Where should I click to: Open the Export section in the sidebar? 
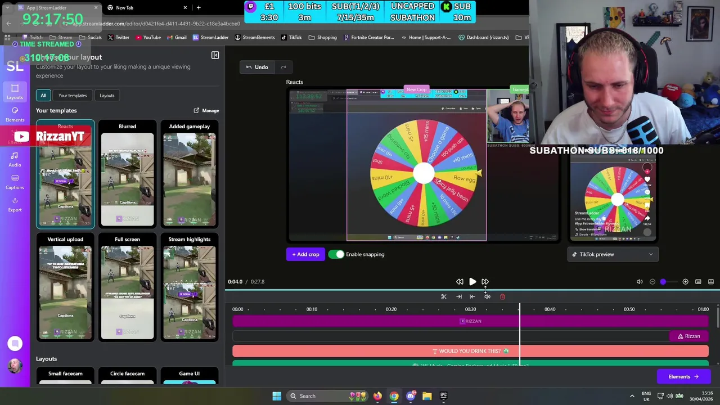(x=15, y=204)
